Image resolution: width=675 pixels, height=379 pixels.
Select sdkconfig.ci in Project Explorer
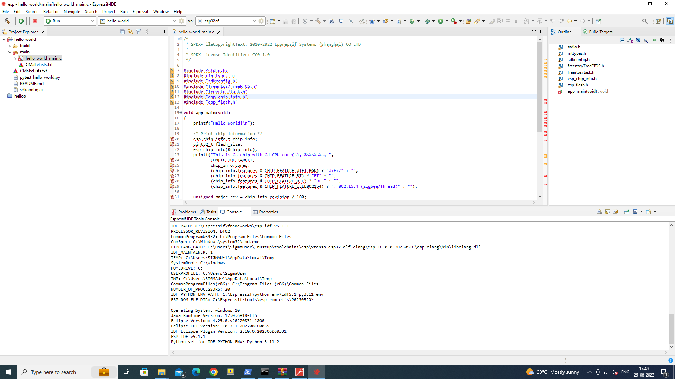click(31, 90)
